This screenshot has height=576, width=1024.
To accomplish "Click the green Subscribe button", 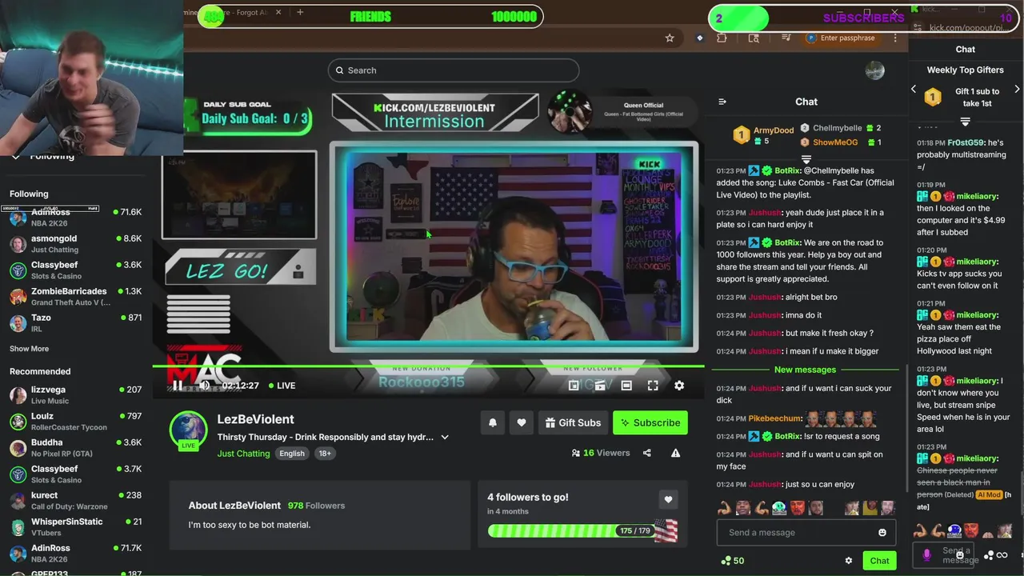I will pos(650,422).
